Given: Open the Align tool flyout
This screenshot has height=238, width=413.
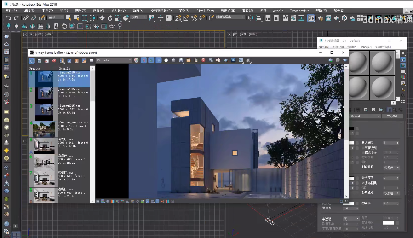Looking at the screenshot, I should pyautogui.click(x=258, y=18).
